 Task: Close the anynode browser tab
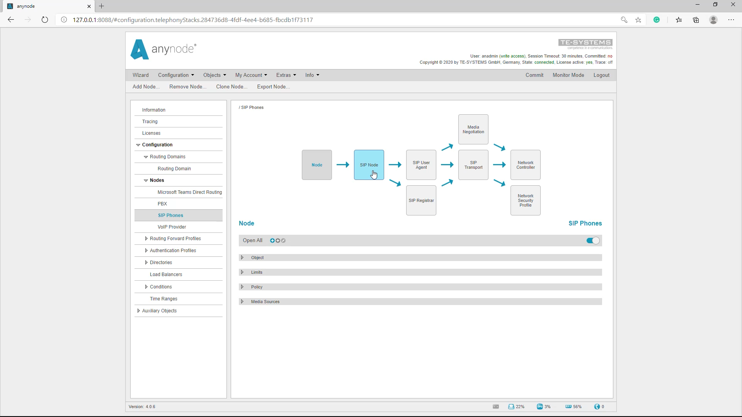click(x=89, y=6)
